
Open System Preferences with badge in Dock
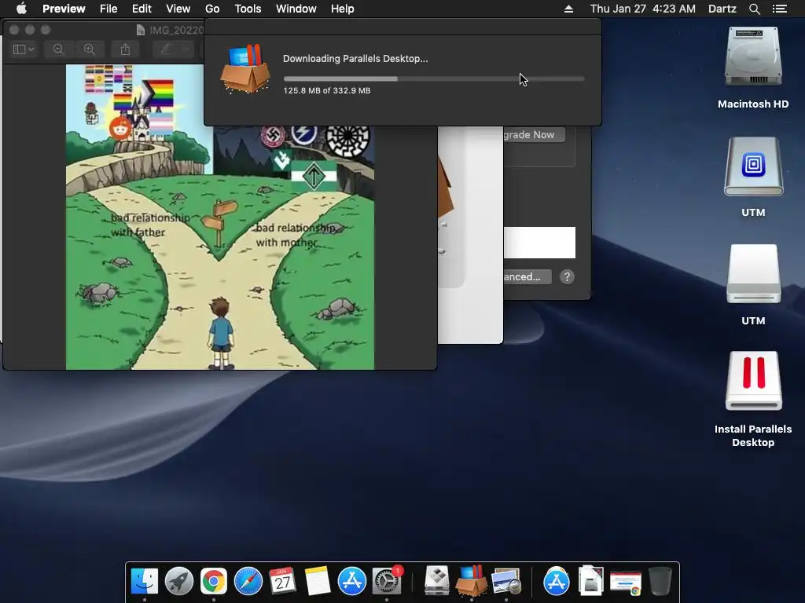(x=387, y=582)
